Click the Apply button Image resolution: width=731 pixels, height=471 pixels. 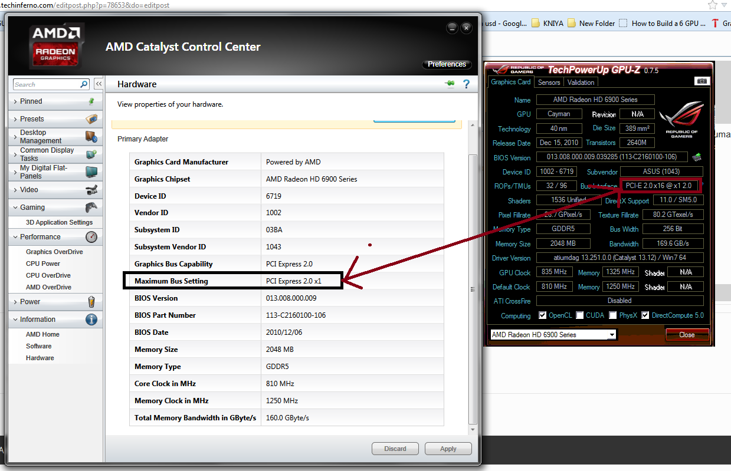point(448,449)
